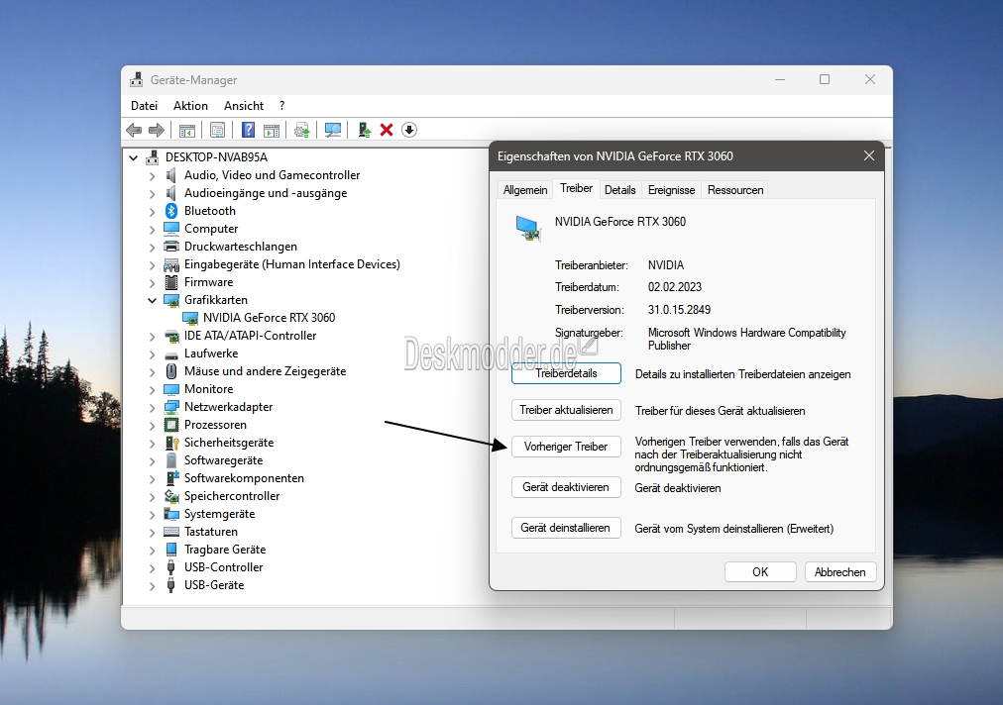Select the Sicherheitsgeräte key icon
Viewport: 1003px width, 705px height.
tap(171, 443)
